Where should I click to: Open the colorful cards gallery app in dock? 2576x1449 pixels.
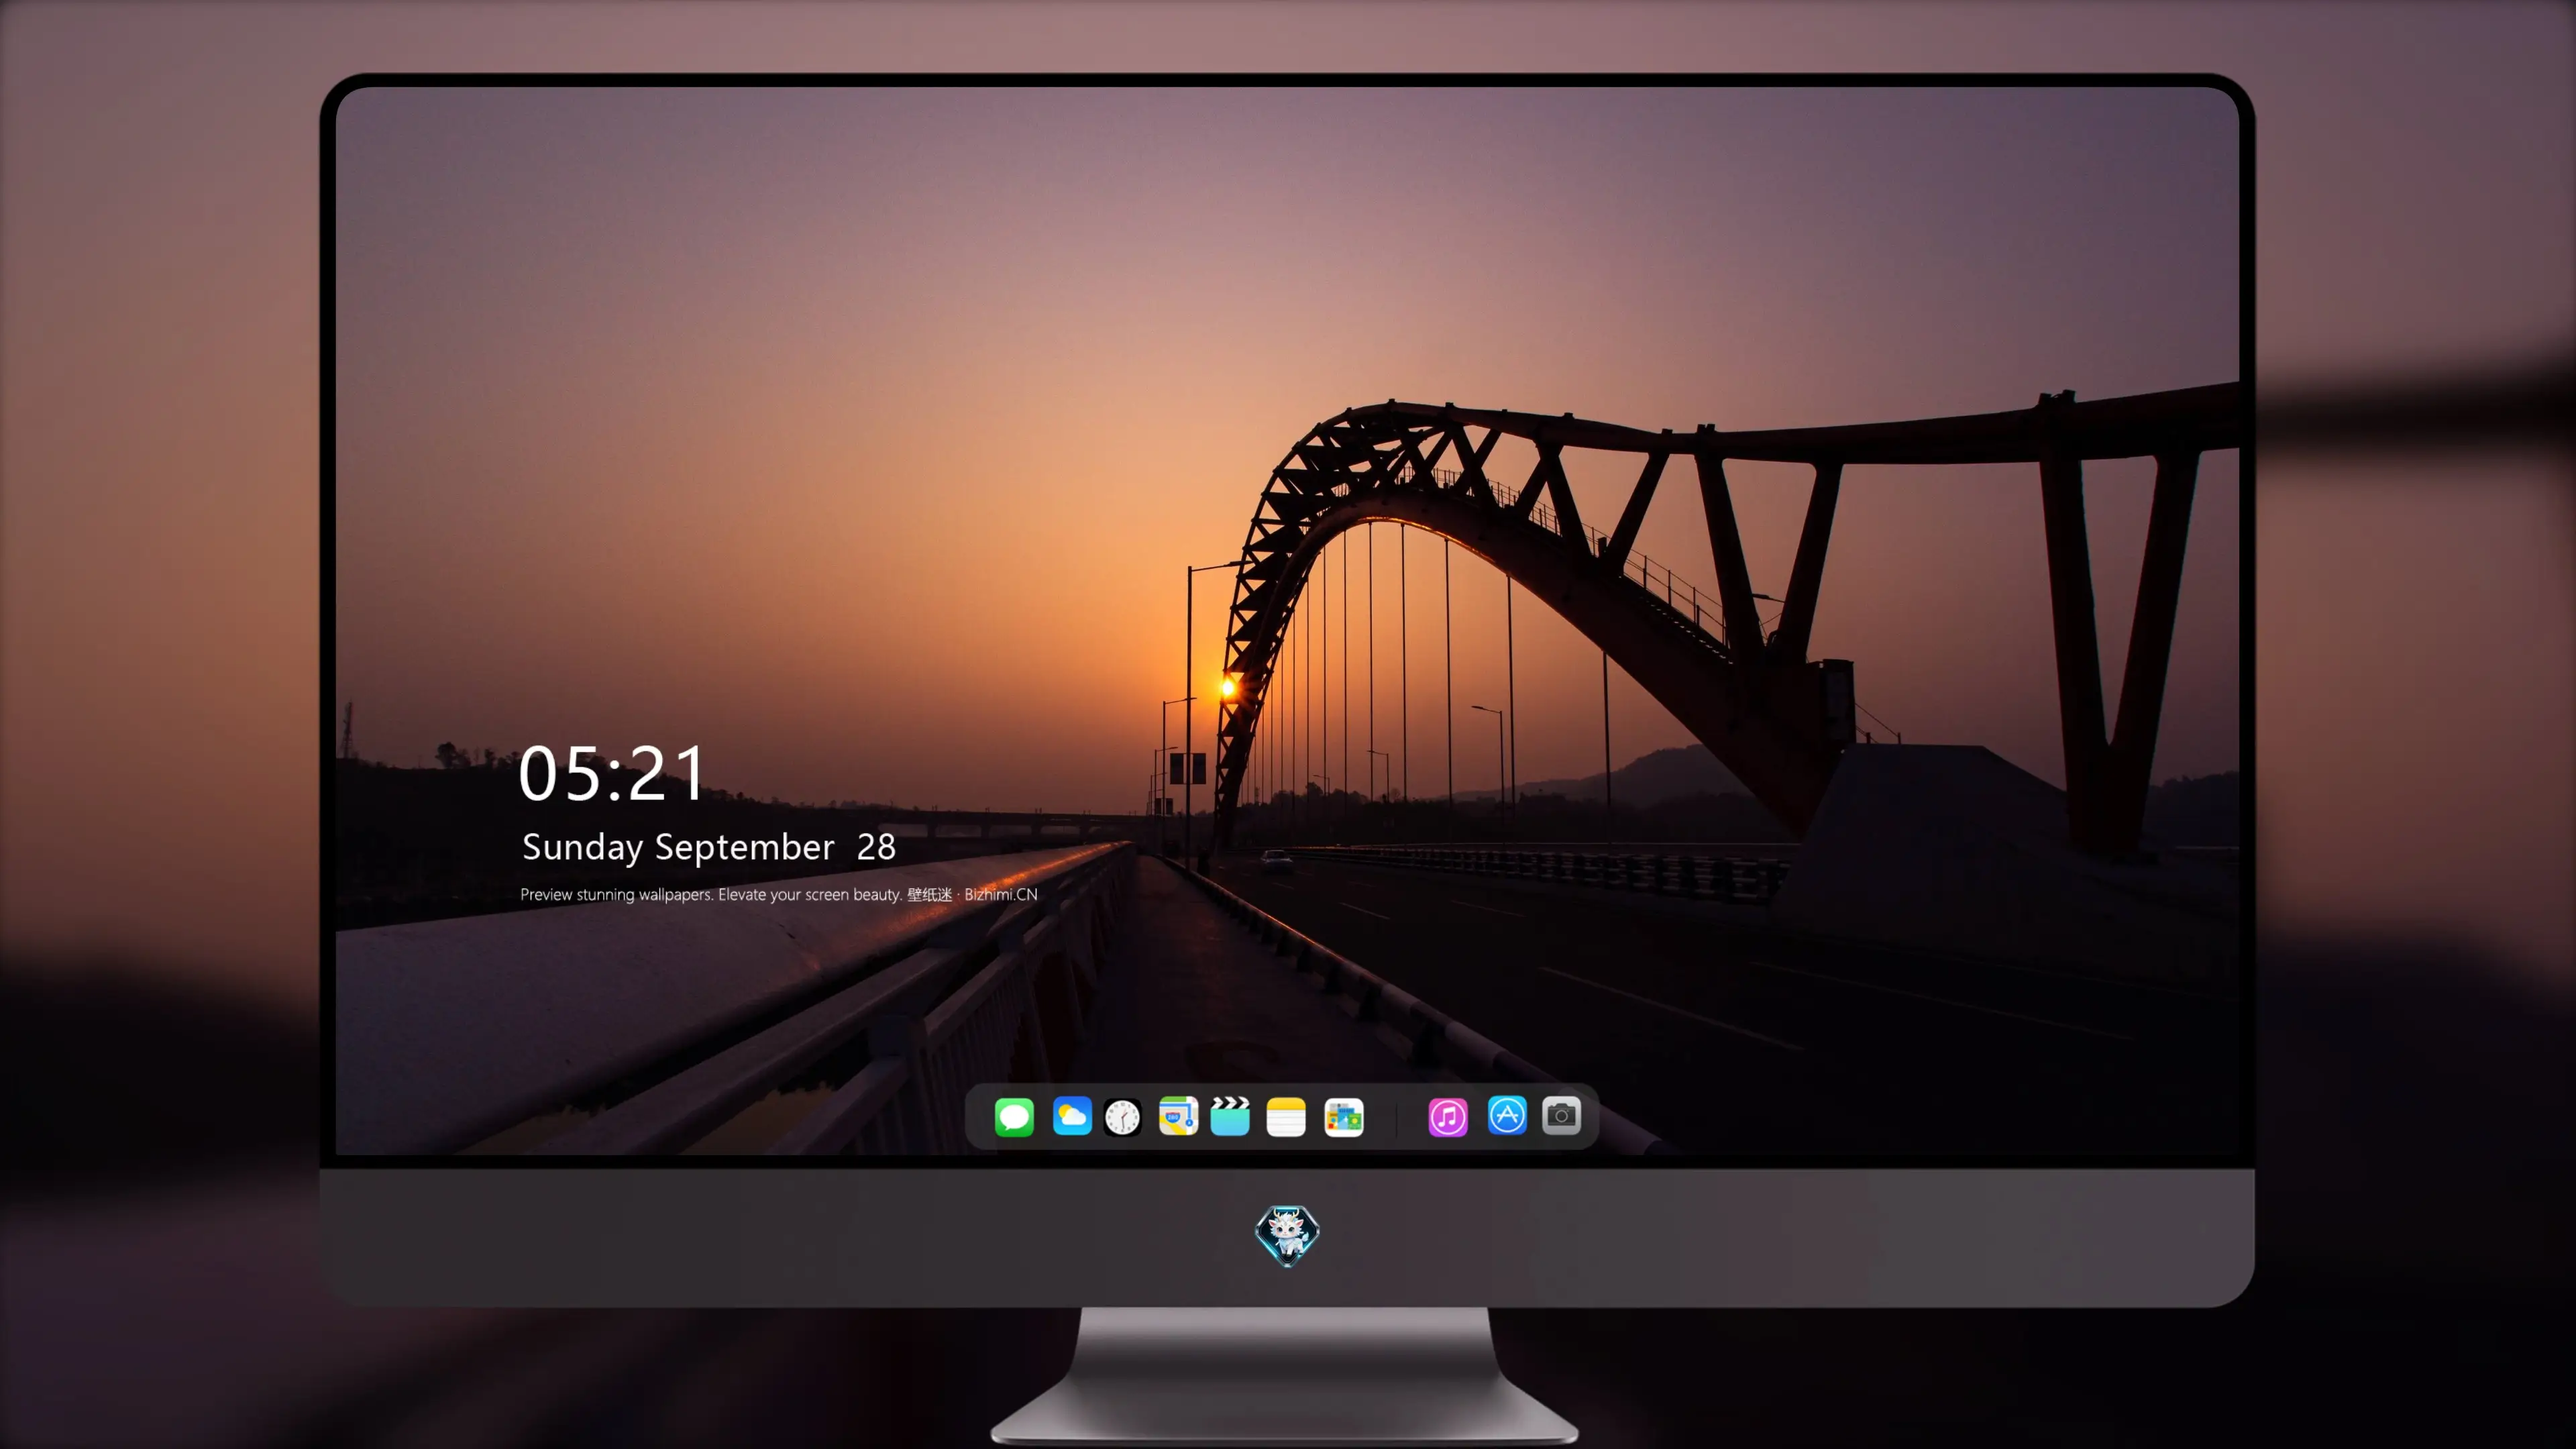pyautogui.click(x=1344, y=1117)
